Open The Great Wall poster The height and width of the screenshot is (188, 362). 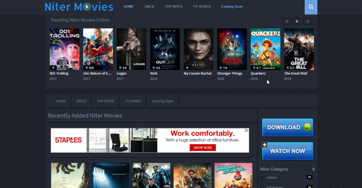(x=299, y=49)
